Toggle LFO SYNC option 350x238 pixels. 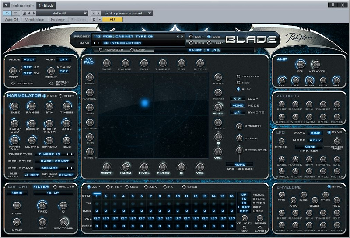pyautogui.click(x=329, y=132)
